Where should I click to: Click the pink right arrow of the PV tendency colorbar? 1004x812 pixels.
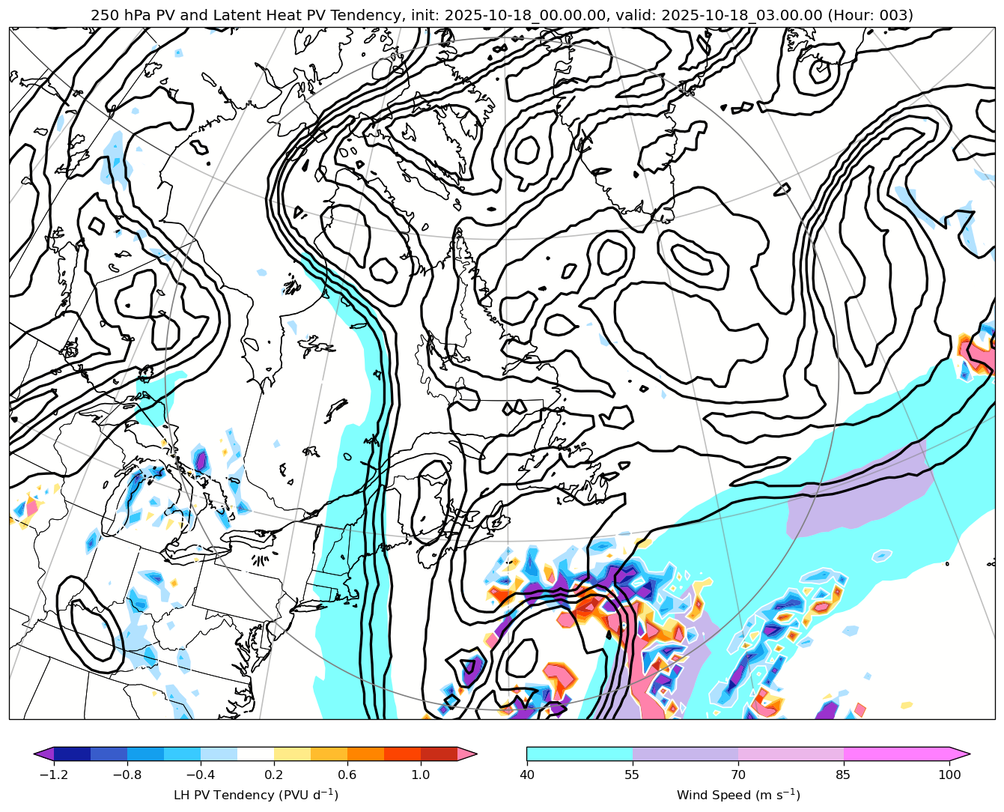click(467, 754)
